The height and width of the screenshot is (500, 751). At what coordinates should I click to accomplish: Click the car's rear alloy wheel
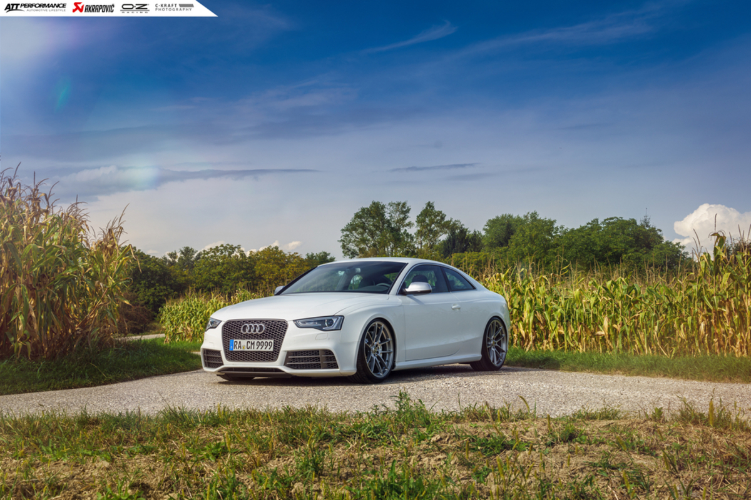click(496, 343)
